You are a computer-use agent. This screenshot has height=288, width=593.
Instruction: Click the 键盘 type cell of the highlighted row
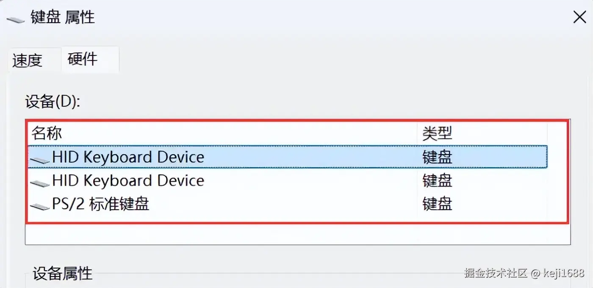click(x=437, y=157)
